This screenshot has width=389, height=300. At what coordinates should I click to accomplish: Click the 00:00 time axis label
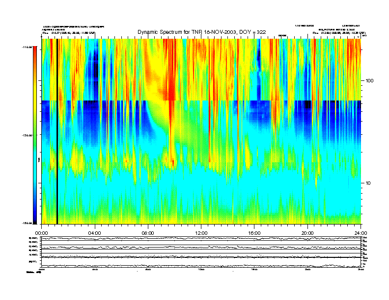41,227
